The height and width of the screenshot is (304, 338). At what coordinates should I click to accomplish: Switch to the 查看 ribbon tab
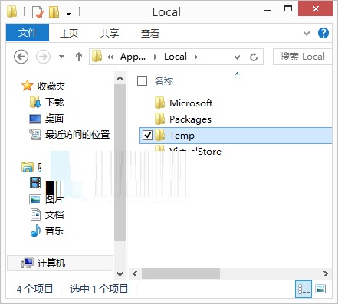click(x=150, y=33)
